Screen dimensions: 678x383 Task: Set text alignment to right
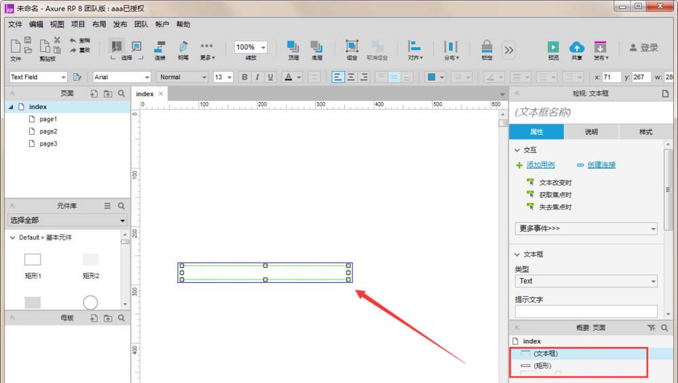point(364,77)
